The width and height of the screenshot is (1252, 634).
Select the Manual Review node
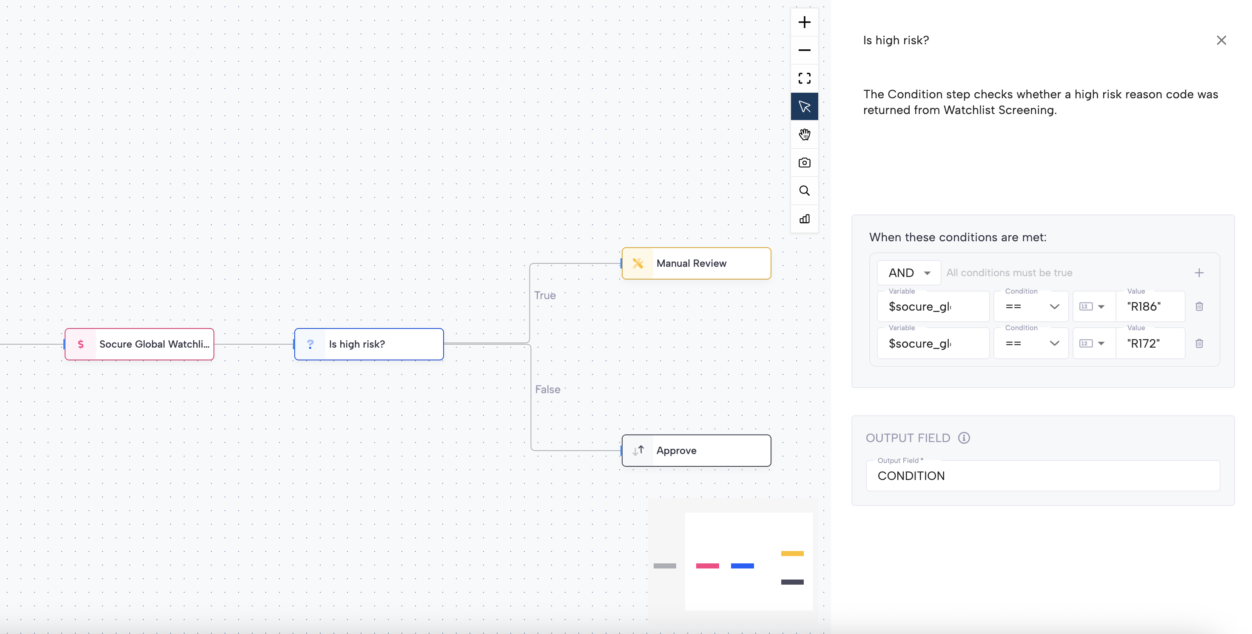(x=696, y=263)
